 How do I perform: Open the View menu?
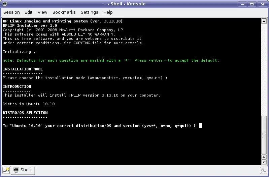42,12
